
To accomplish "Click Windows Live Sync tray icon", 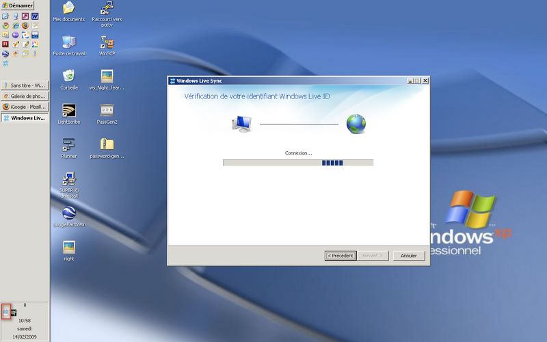I will coord(6,312).
